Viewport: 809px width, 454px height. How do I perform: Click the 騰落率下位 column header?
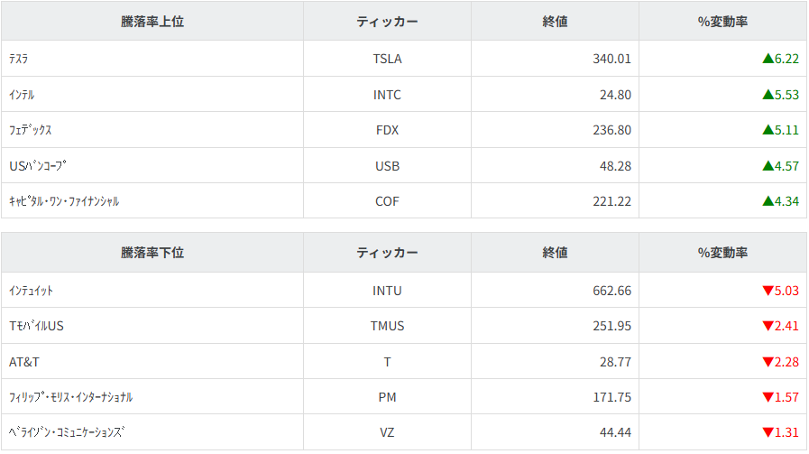click(x=152, y=253)
